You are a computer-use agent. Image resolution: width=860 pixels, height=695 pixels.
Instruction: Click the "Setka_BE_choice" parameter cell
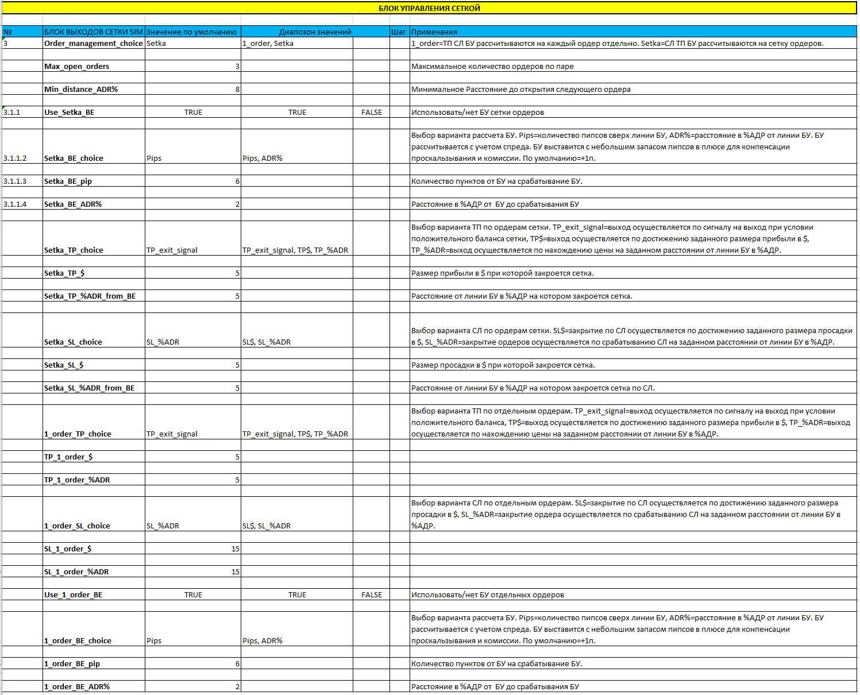[94, 146]
